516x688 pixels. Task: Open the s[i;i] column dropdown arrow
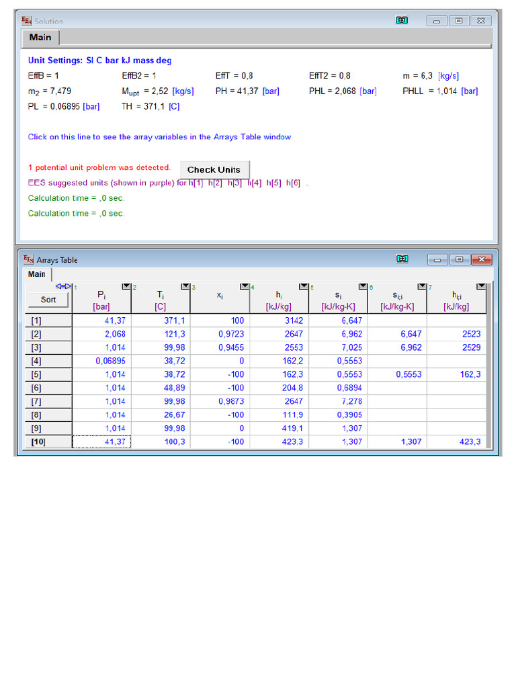click(422, 286)
